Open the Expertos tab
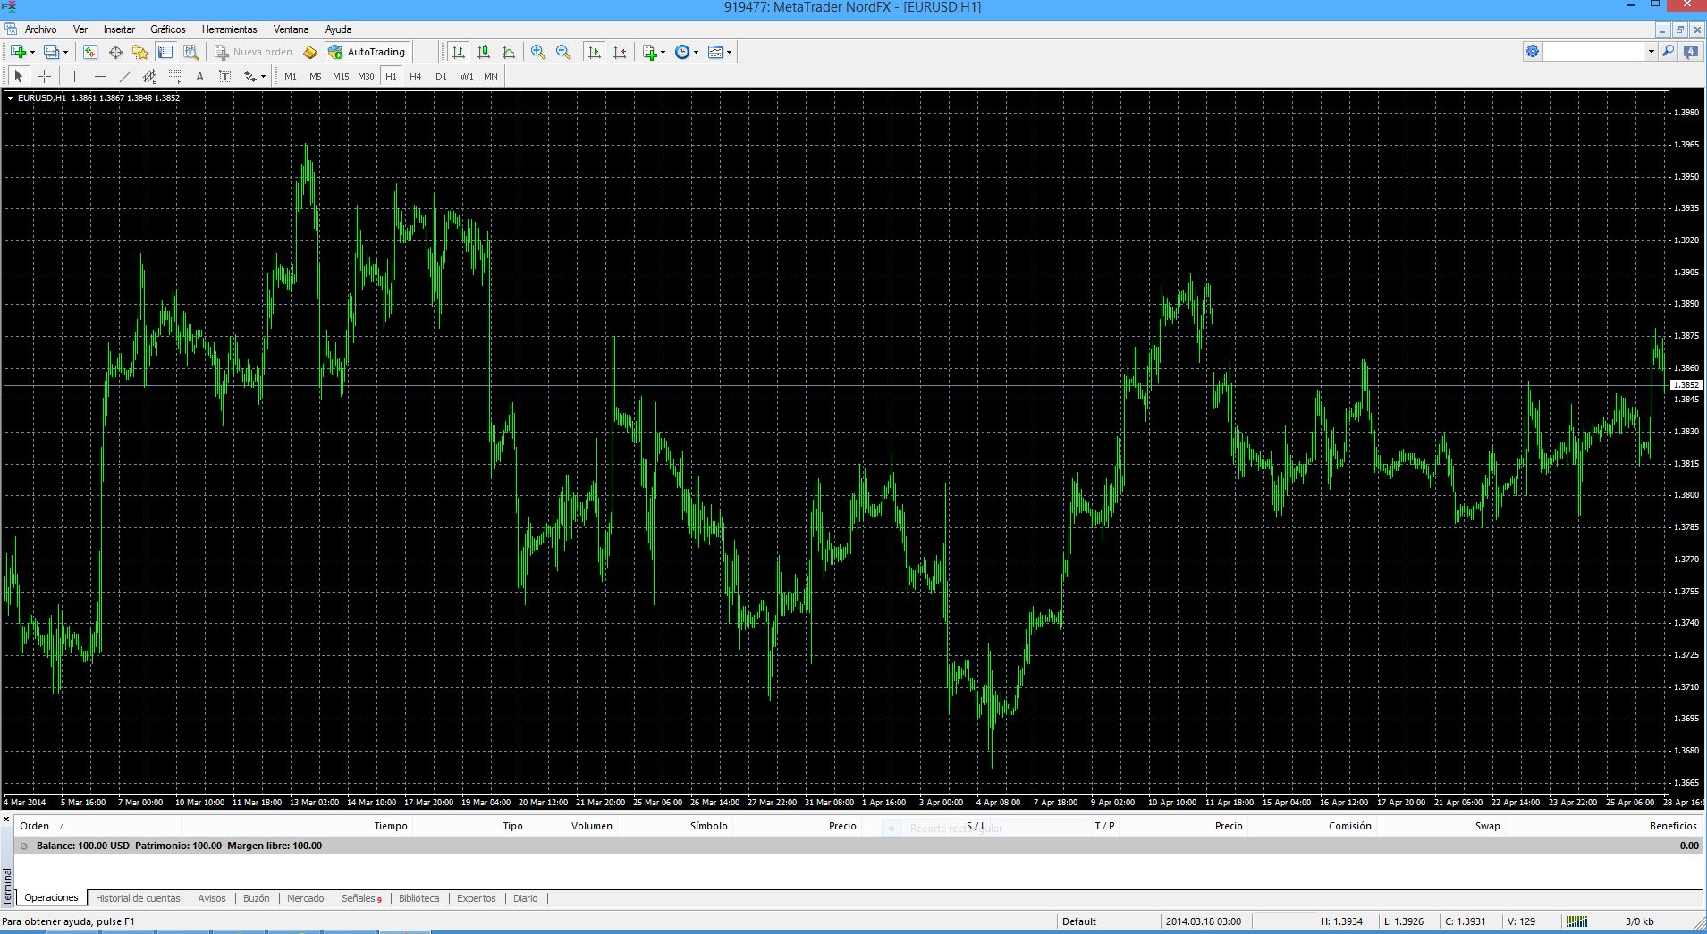The height and width of the screenshot is (934, 1707). point(476,898)
